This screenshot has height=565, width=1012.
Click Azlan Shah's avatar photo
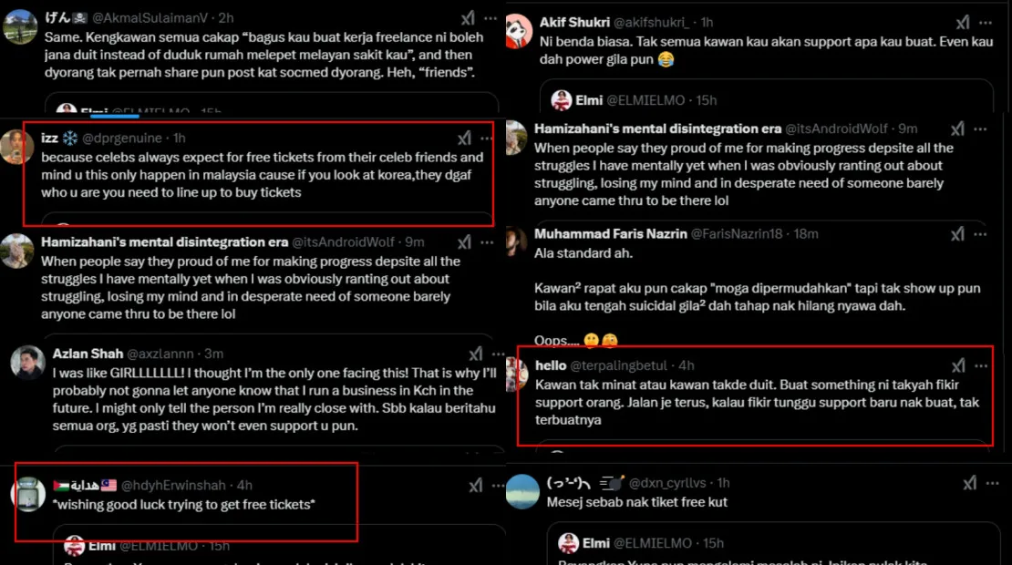[28, 361]
